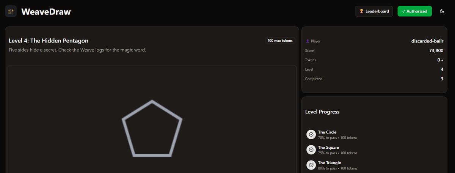Screen dimensions: 455x173
Task: Click the completed check icon for The Circle
Action: tap(311, 135)
